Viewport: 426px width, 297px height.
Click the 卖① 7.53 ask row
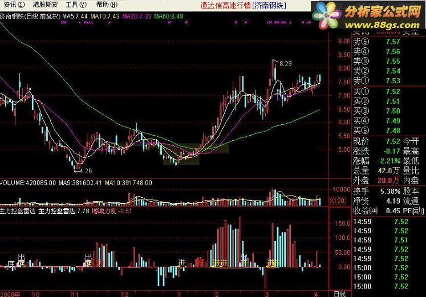(377, 81)
